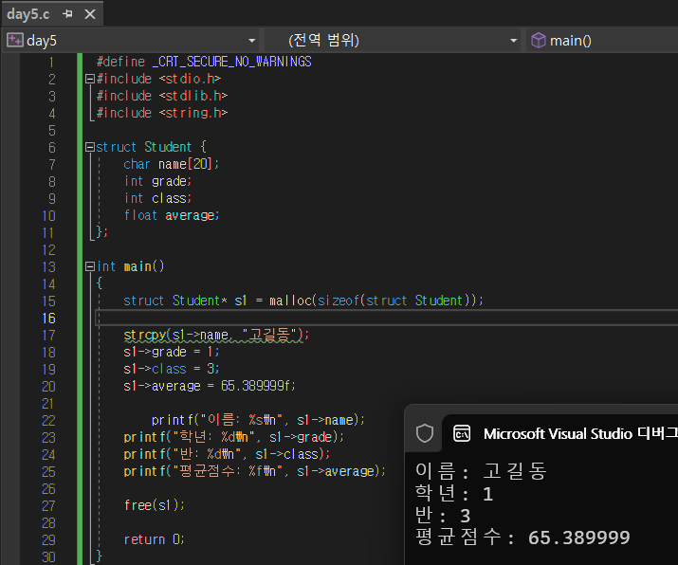Click the underlined strcpy call on line 17
This screenshot has width=678, height=565.
pos(216,335)
